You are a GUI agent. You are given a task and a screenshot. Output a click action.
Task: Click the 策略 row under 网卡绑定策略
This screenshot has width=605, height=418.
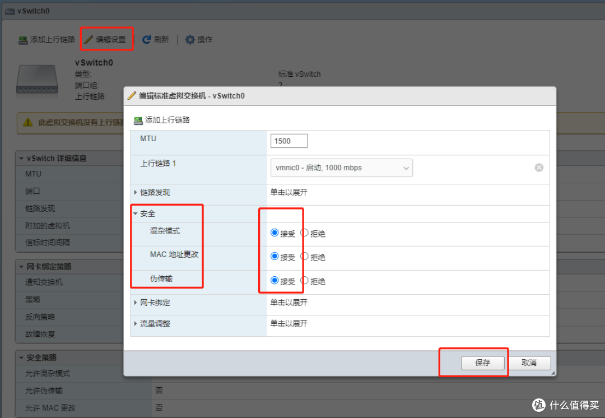pyautogui.click(x=69, y=300)
